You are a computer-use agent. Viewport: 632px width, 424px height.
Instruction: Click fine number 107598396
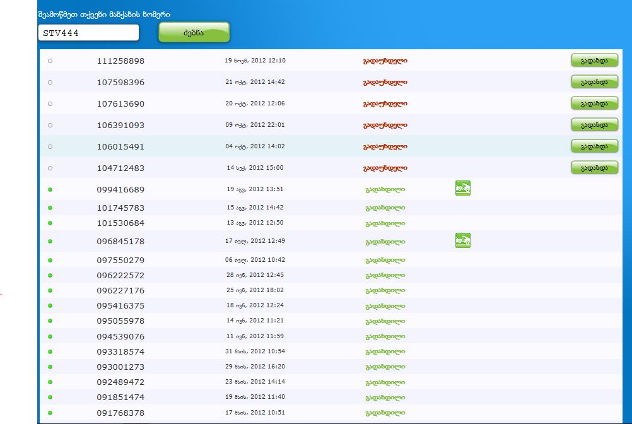click(x=120, y=82)
